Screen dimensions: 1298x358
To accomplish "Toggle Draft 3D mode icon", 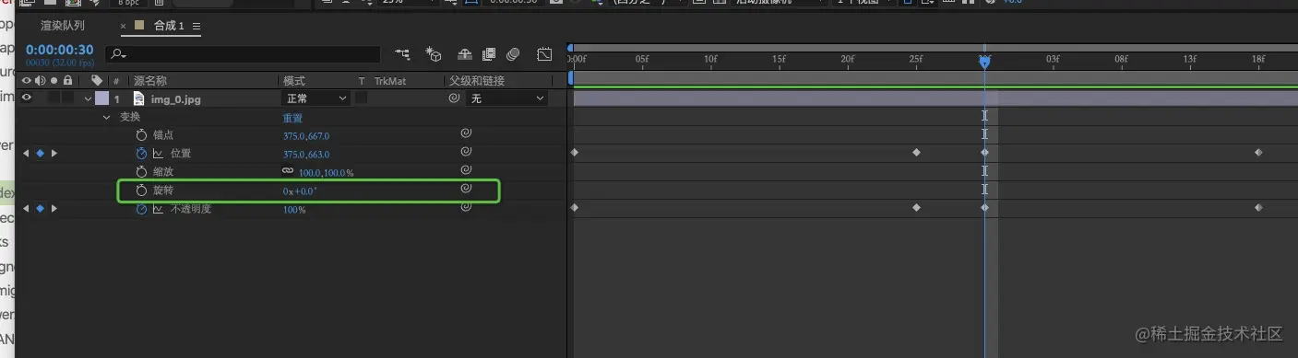I will (433, 54).
